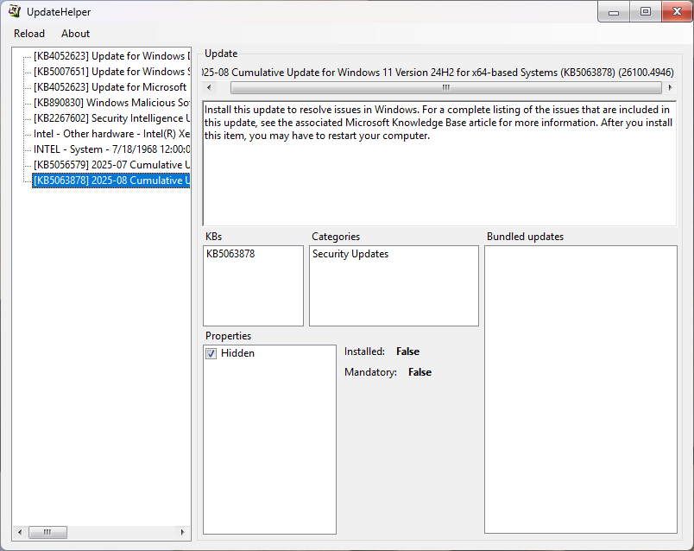Screen dimensions: 694x551
Task: Maximize the UpdateHelper window
Action: pyautogui.click(x=645, y=11)
